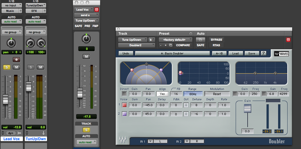Click the Voice 1 Detune value field
The height and width of the screenshot is (149, 301).
click(197, 105)
